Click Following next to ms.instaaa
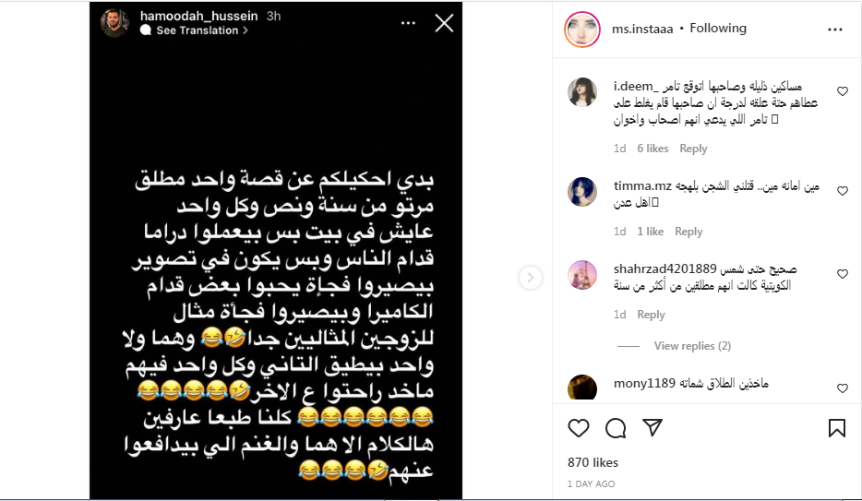This screenshot has width=862, height=501. pos(718,28)
